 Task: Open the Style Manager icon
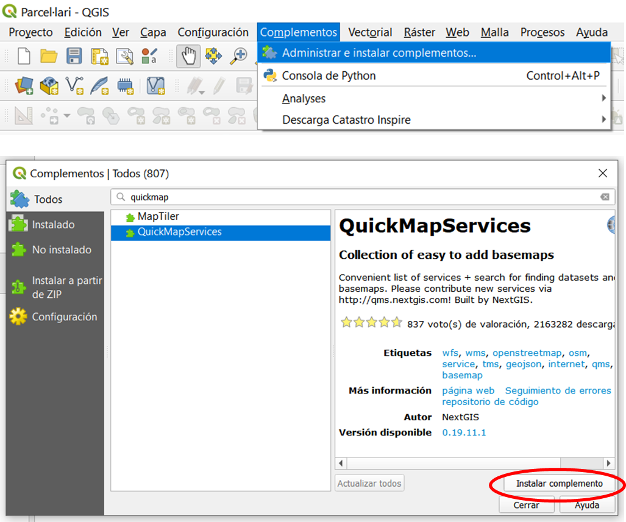[150, 56]
